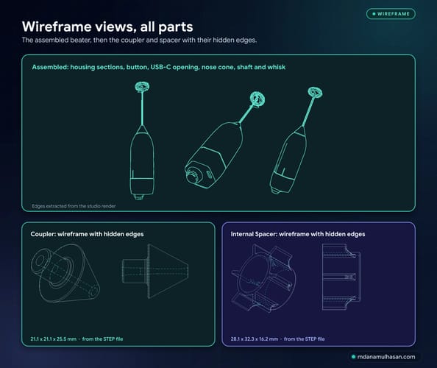Click "Internal Spacer: wireframe with hidden edges" title
The image size is (437, 368).
click(x=298, y=234)
